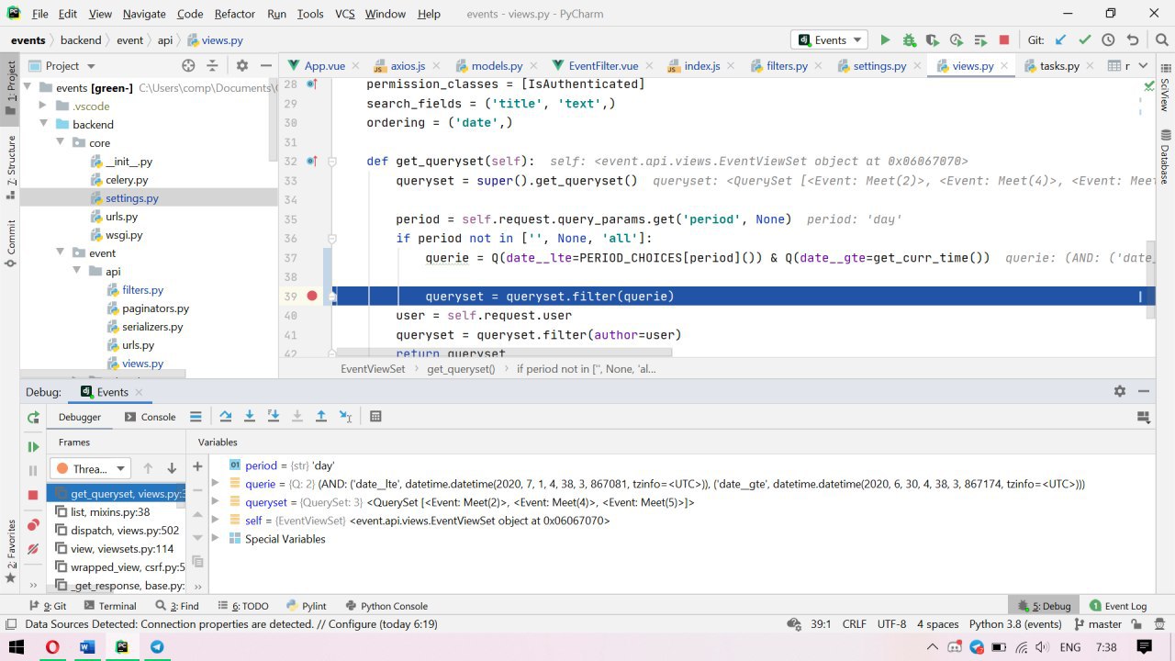Show execution point with the lines icon
Screen dimensions: 1175x661
tap(196, 416)
